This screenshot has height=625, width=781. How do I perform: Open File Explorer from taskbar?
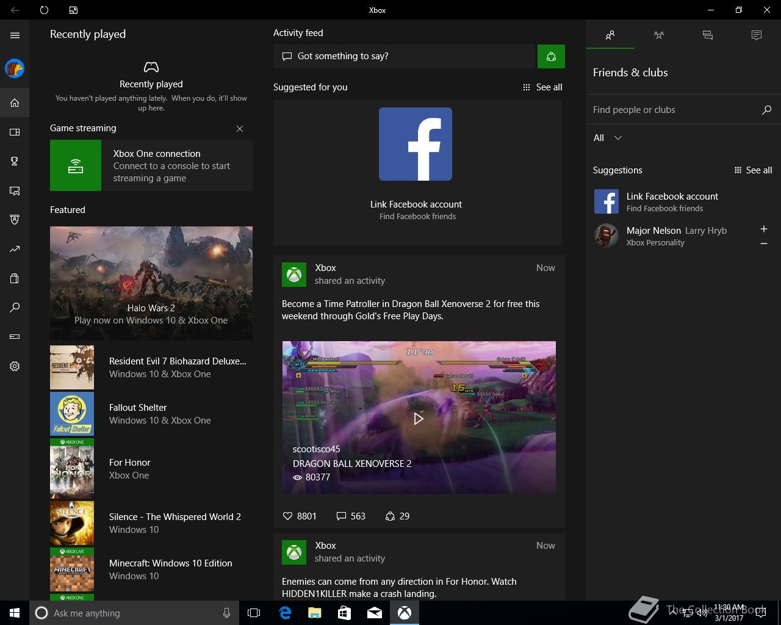[x=314, y=613]
